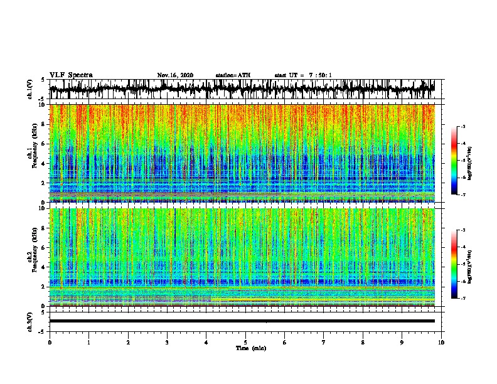This screenshot has height=384, width=497.
Task: Click time axis tick label "3"
Action: click(167, 343)
